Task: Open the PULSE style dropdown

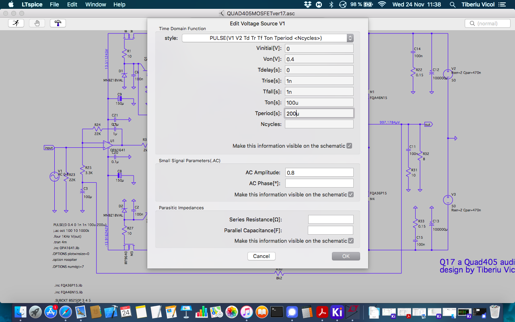Action: [x=268, y=38]
